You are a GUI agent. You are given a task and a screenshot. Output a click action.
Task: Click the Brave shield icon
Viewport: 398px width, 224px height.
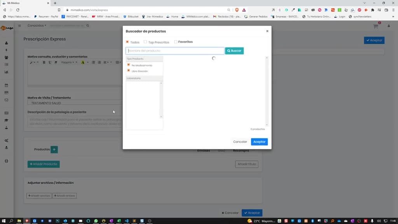tap(237, 10)
